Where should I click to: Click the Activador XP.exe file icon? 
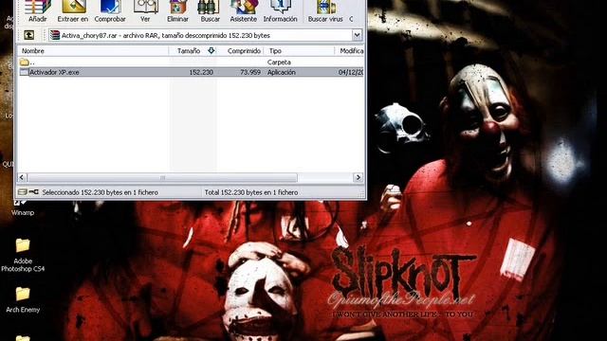click(25, 72)
